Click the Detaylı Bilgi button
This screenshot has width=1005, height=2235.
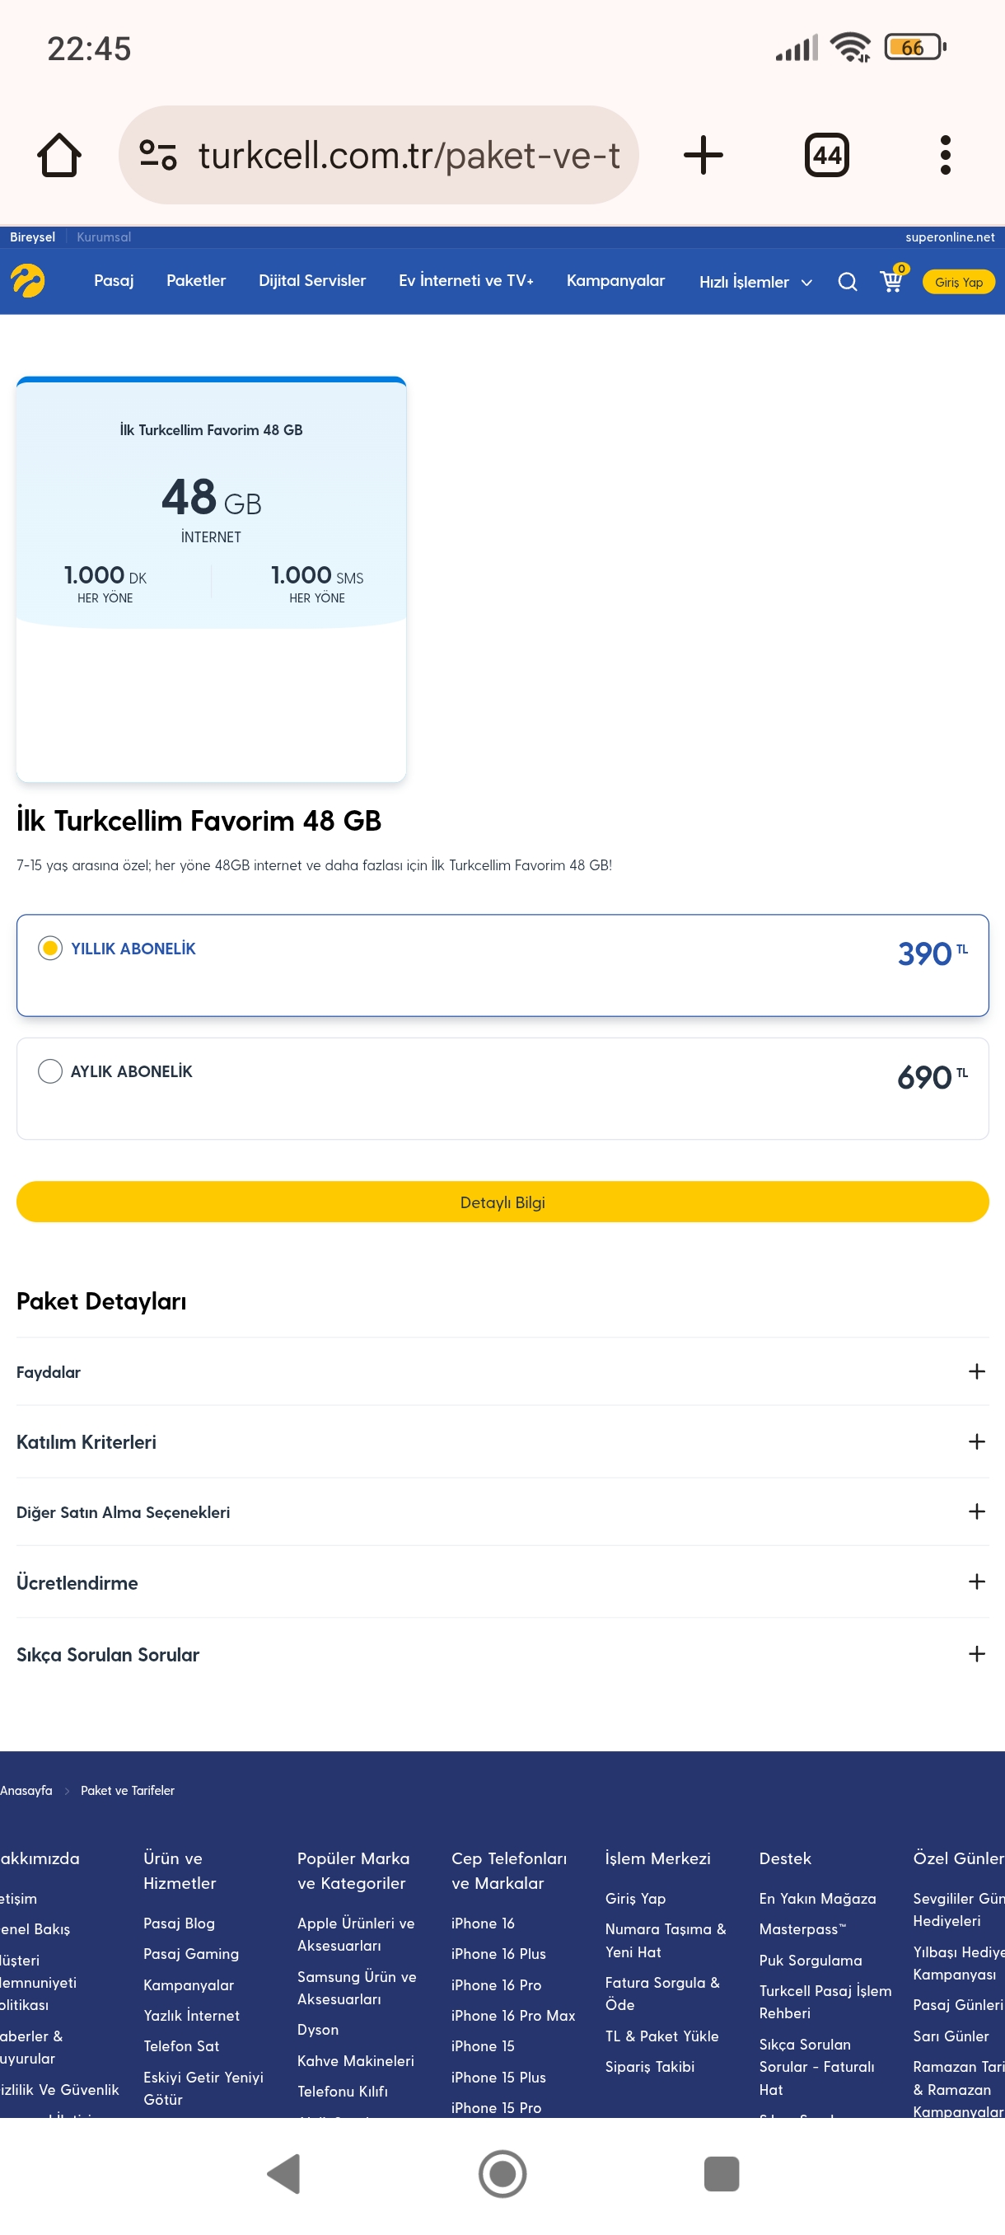(502, 1202)
